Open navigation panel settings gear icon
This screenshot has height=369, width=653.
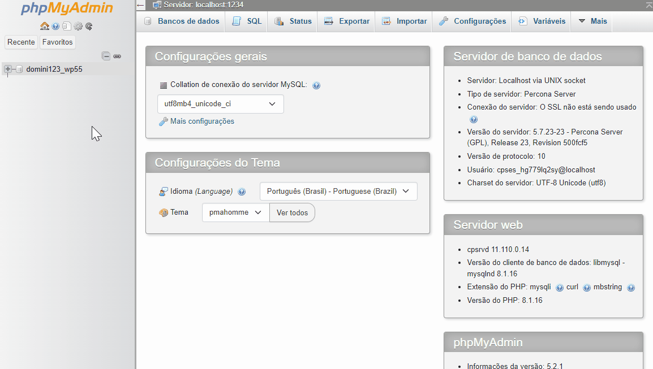tap(78, 26)
